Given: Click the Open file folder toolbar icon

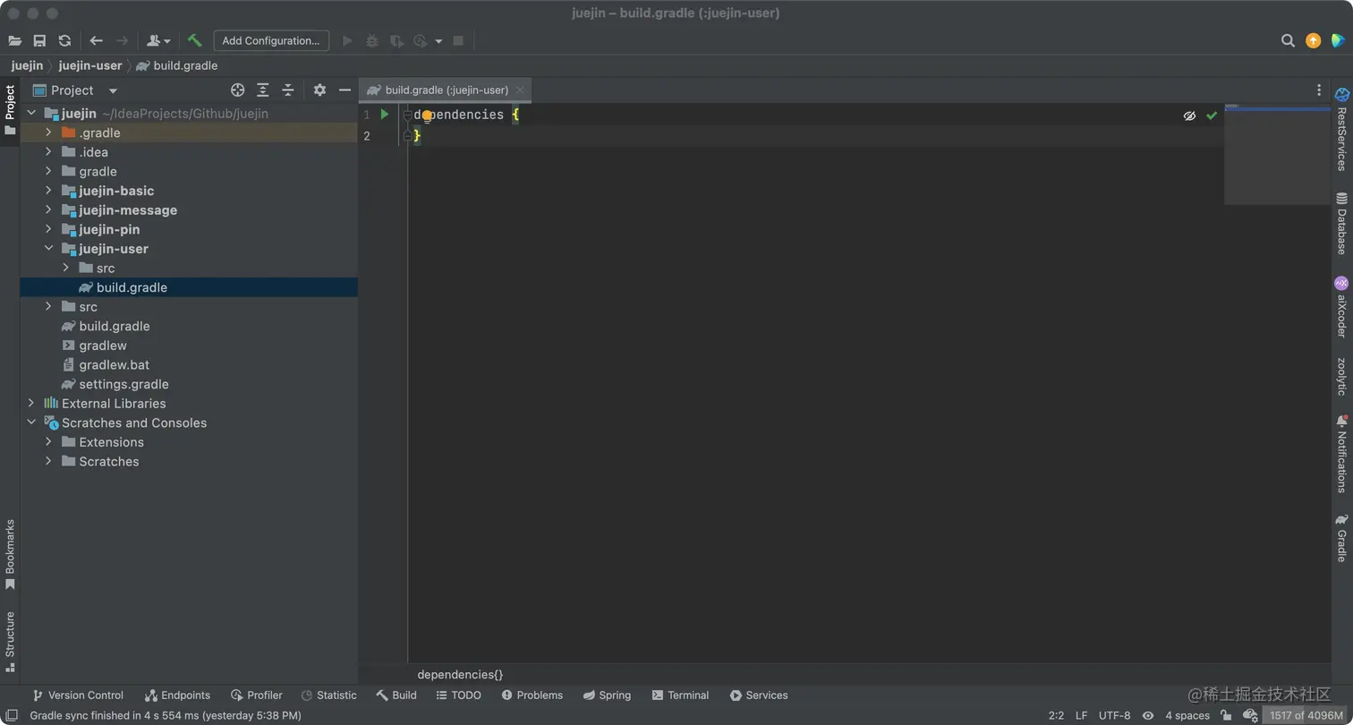Looking at the screenshot, I should coord(15,40).
